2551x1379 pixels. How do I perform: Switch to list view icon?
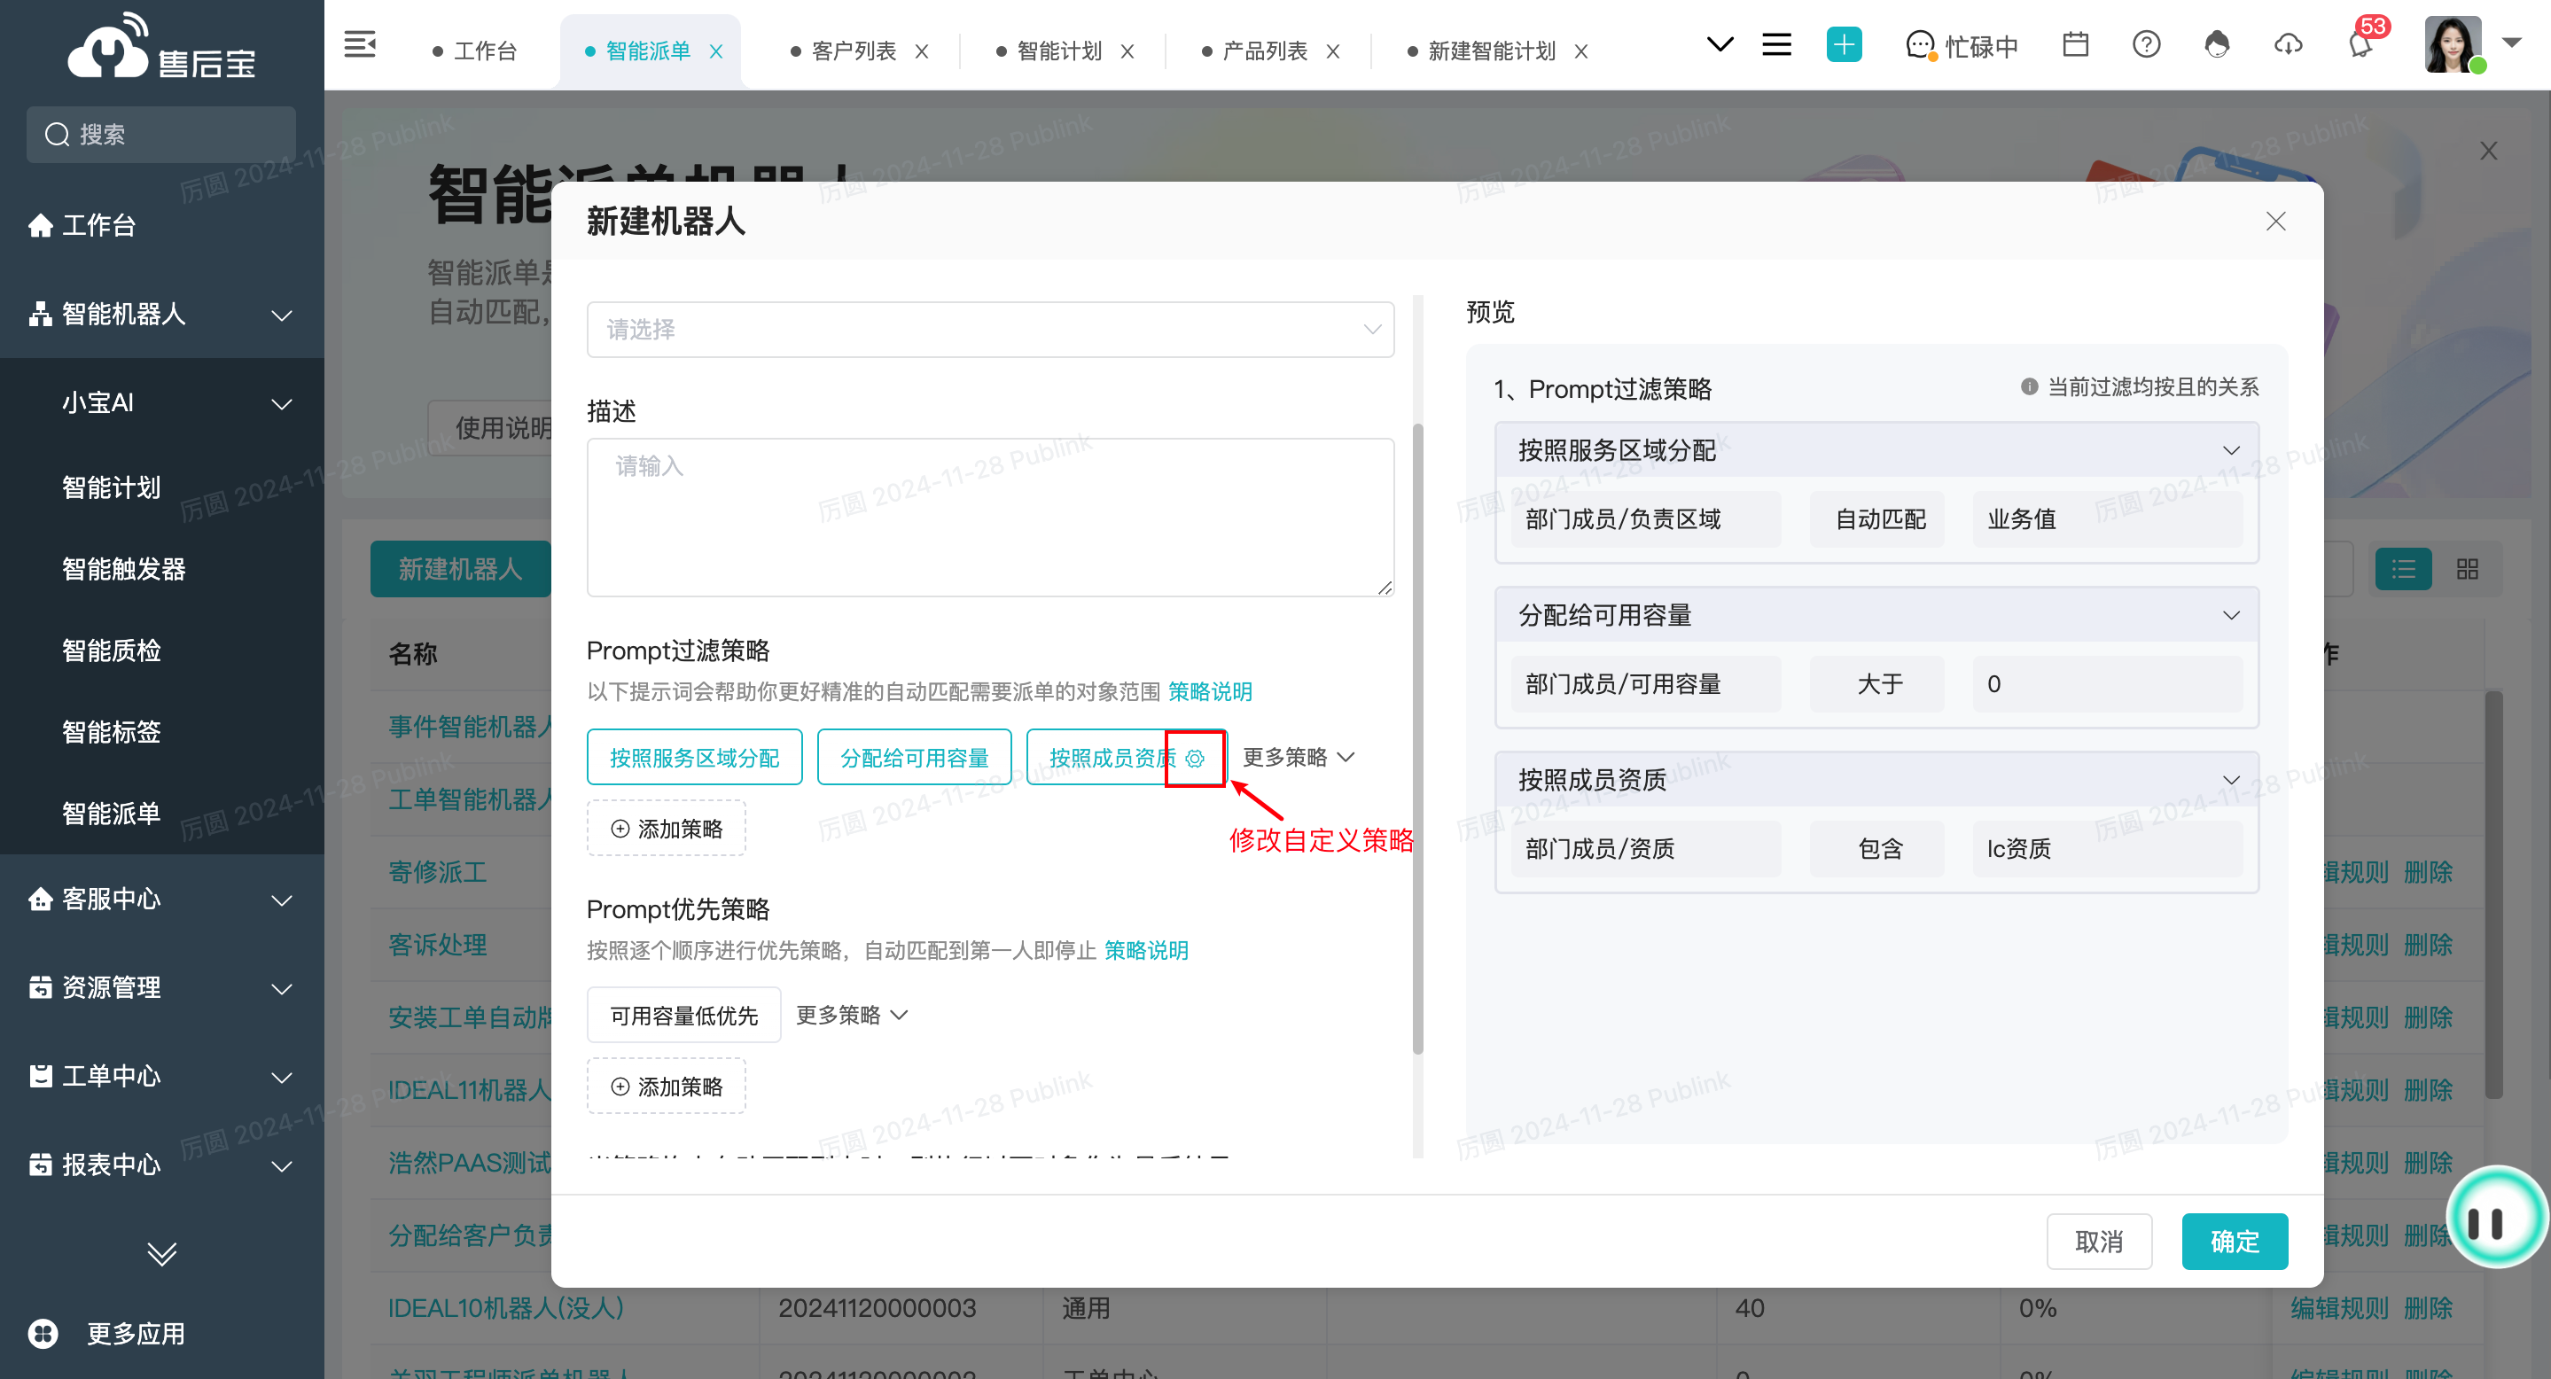click(2404, 569)
